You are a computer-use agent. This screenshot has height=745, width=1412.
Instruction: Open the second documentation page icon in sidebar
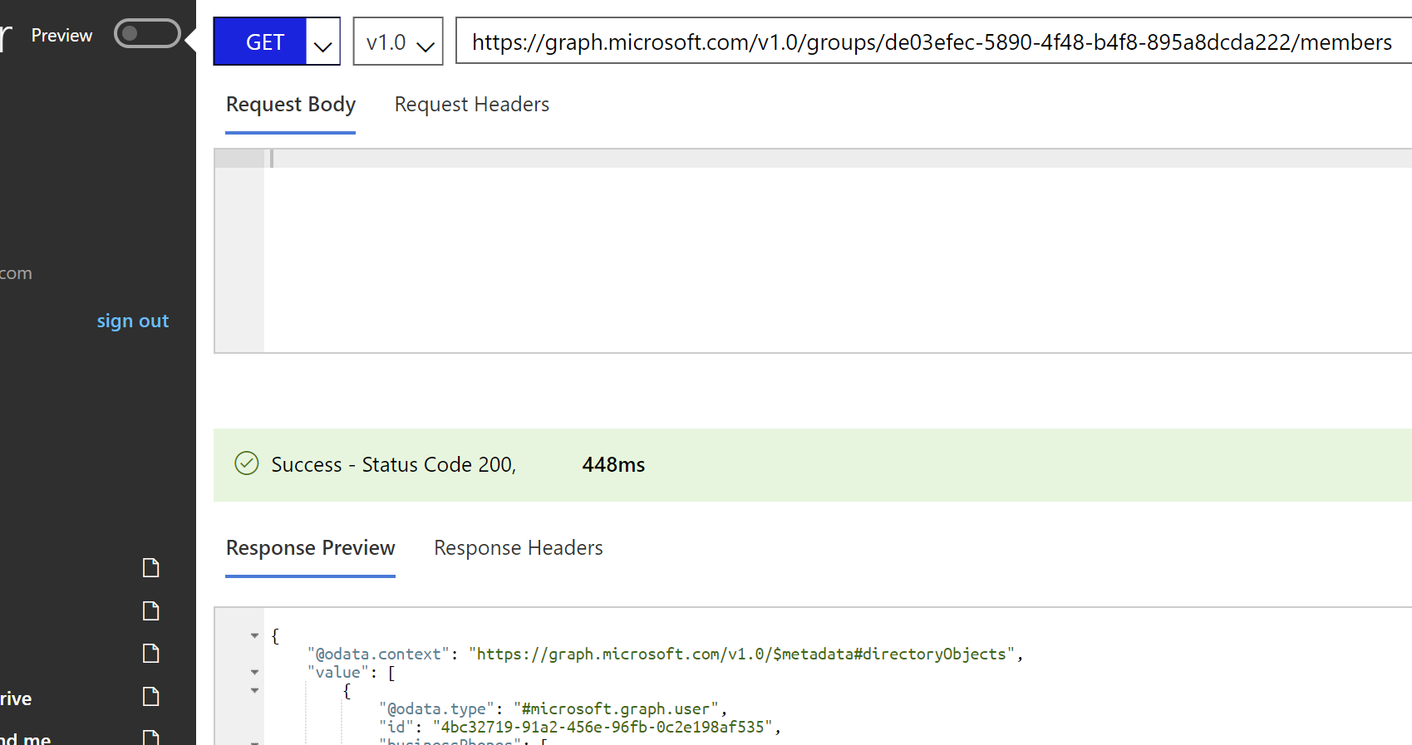(x=151, y=611)
